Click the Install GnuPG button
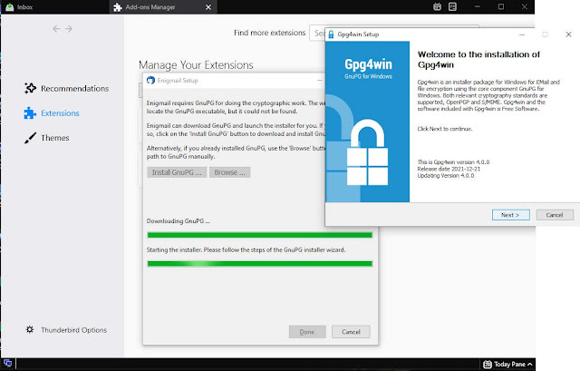This screenshot has height=371, width=580. tap(177, 172)
